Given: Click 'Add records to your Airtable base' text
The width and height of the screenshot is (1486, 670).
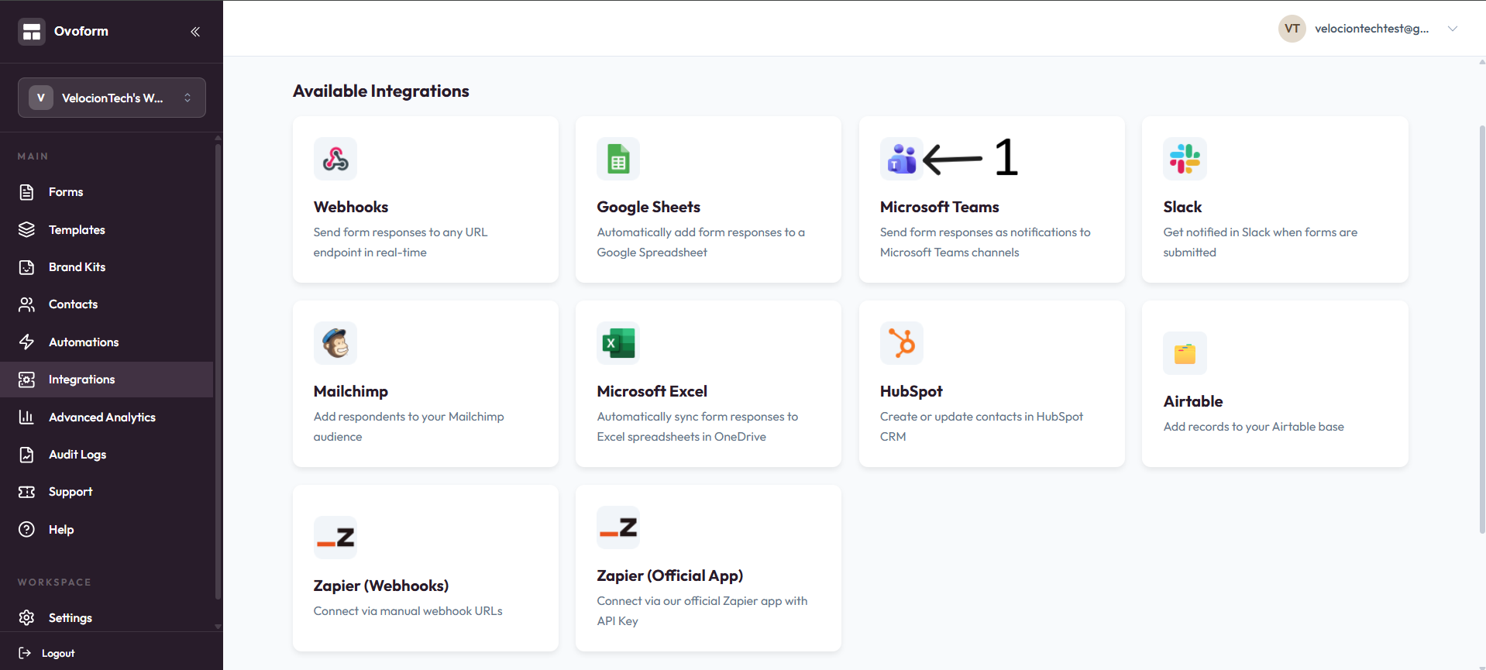Looking at the screenshot, I should pyautogui.click(x=1254, y=427).
